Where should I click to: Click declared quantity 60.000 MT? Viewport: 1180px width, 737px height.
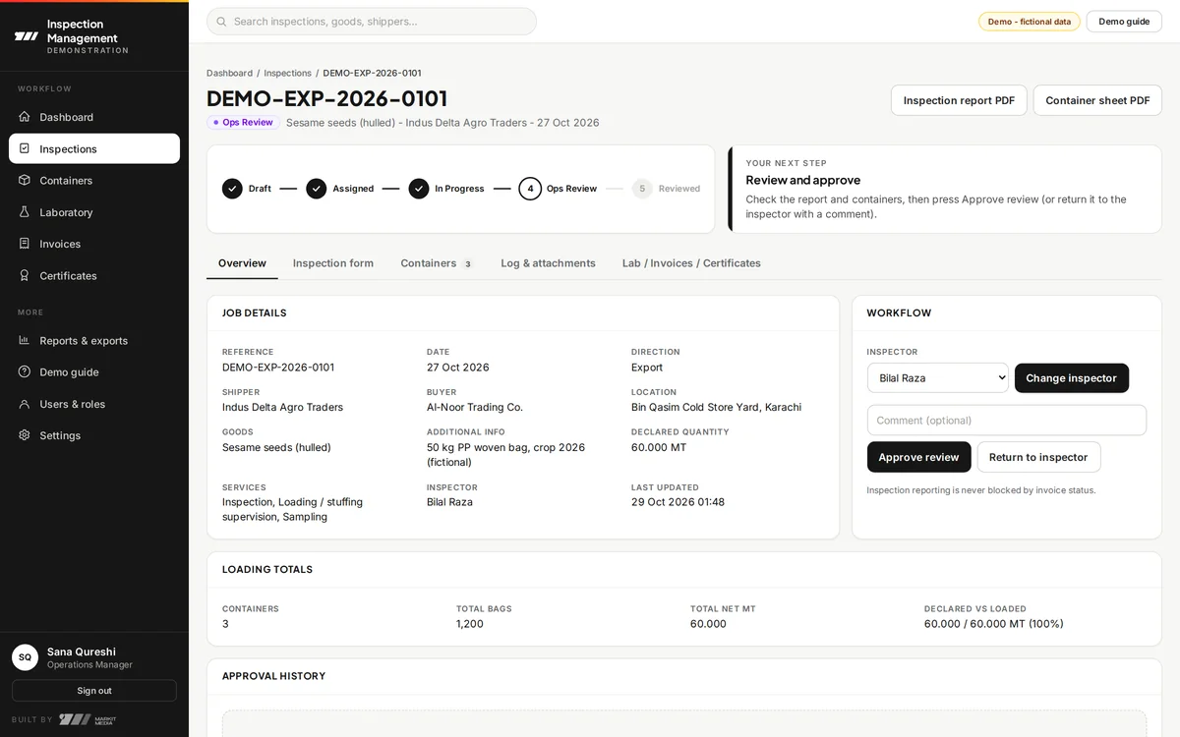tap(659, 447)
